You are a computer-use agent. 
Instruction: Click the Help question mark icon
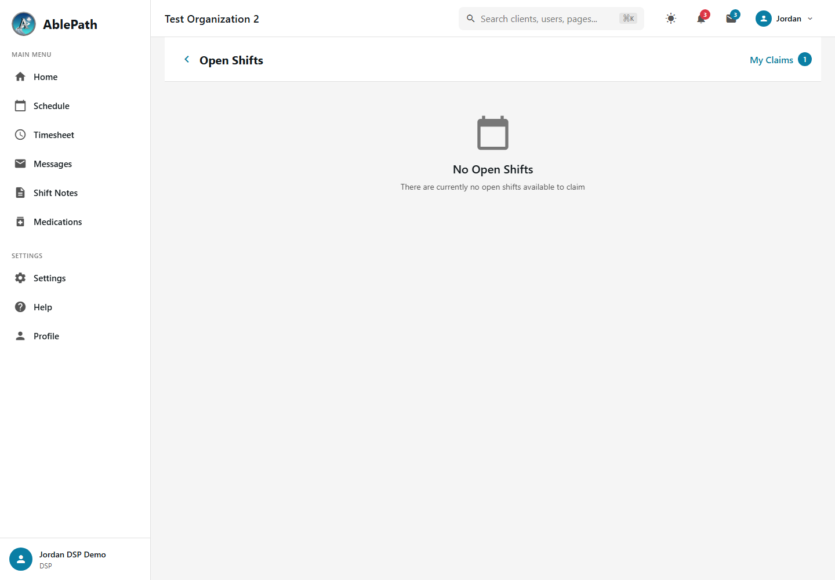[x=20, y=307]
